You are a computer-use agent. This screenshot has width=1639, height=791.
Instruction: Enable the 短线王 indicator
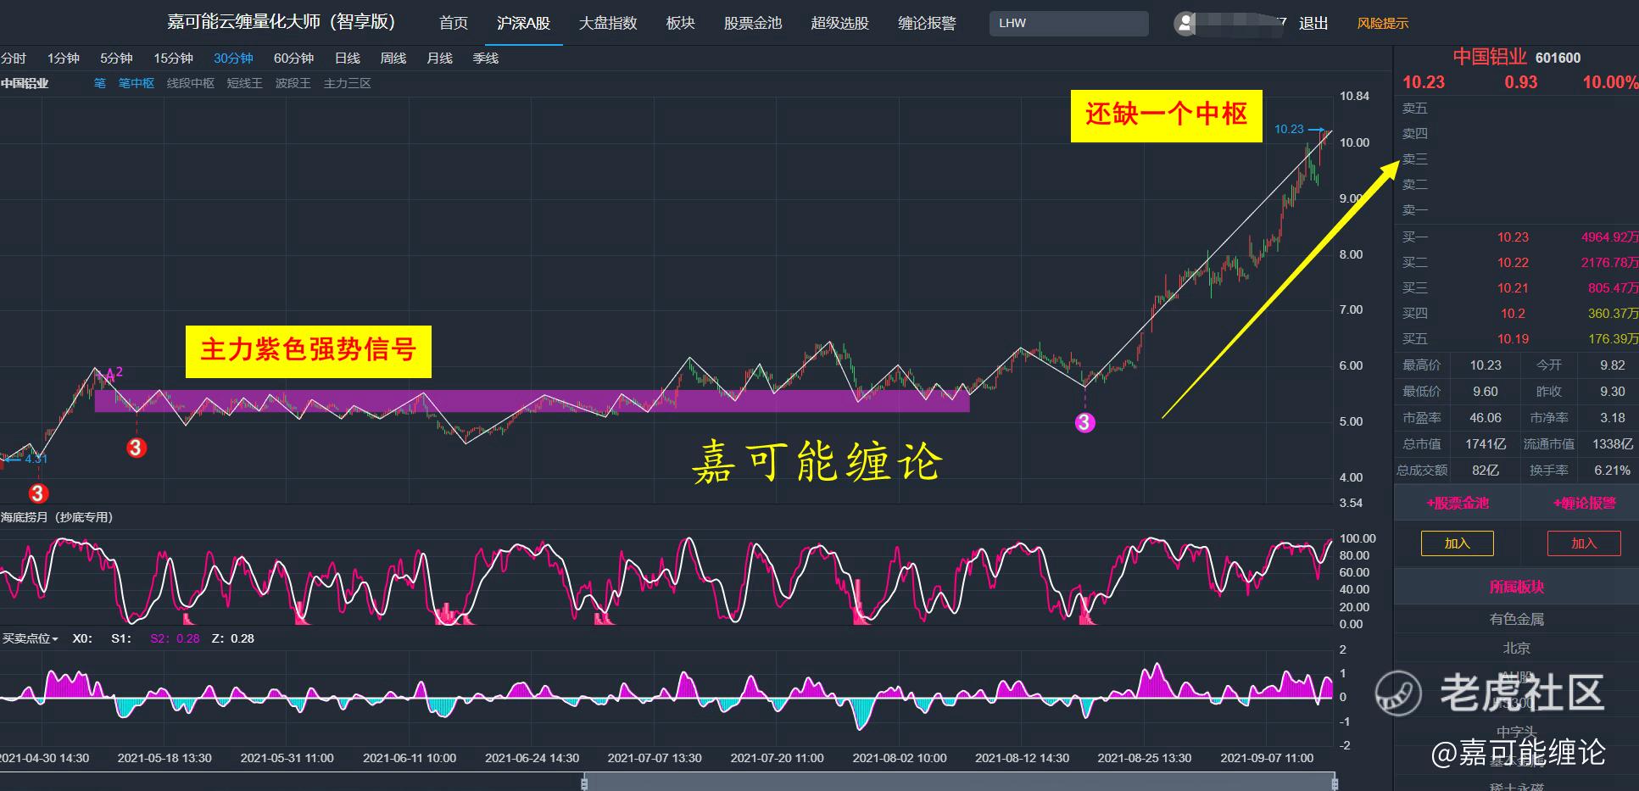tap(245, 83)
